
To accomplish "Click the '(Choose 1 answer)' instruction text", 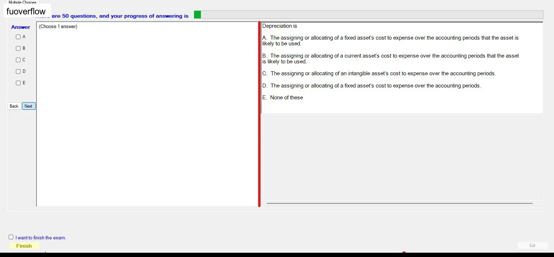I will click(x=58, y=26).
